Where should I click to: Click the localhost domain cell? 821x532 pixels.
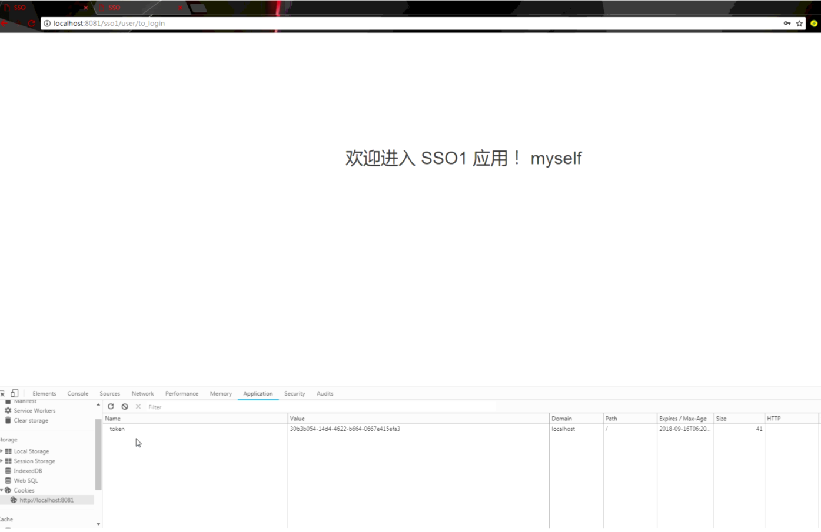[563, 429]
